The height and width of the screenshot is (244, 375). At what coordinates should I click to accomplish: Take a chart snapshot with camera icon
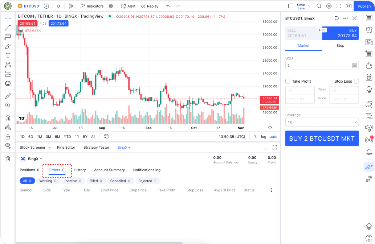348,6
